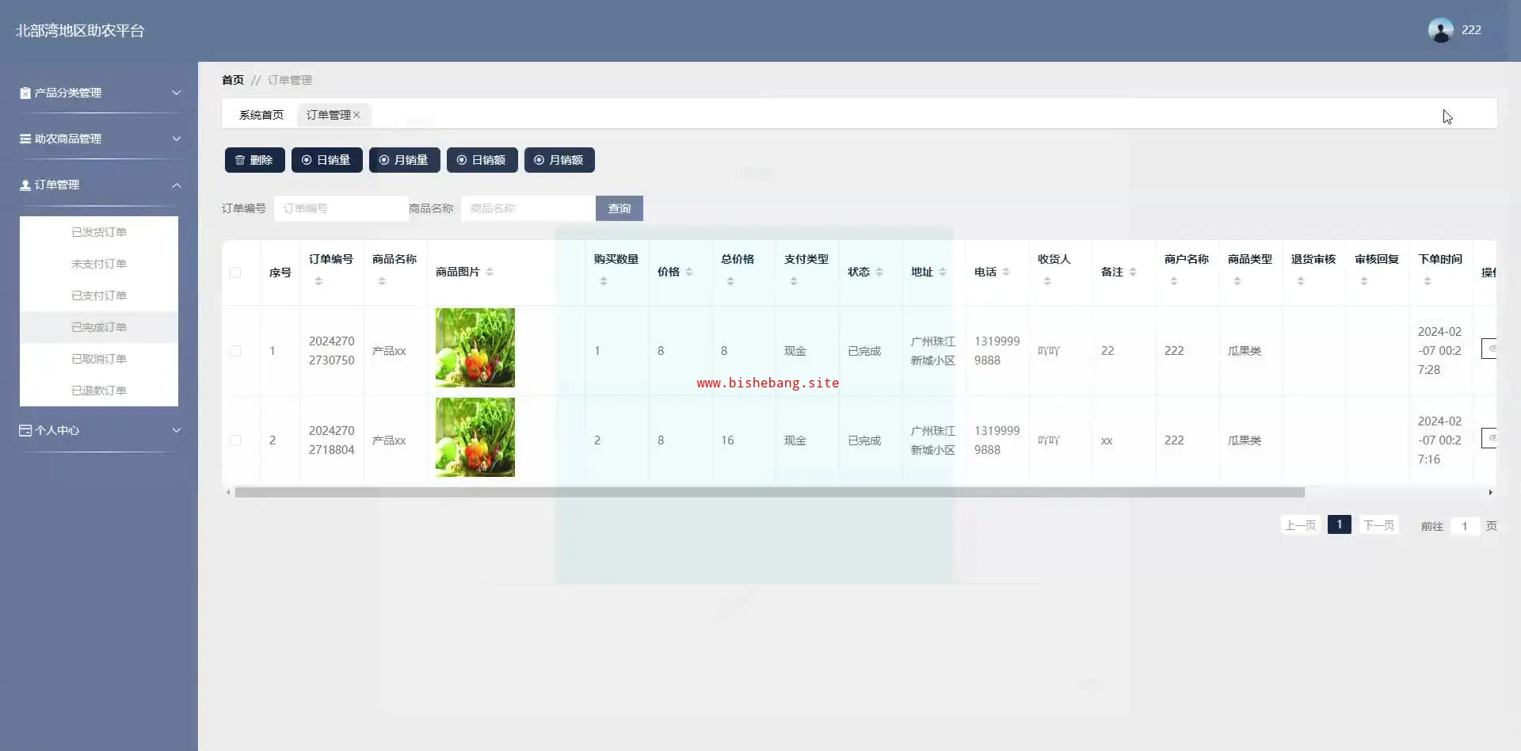The height and width of the screenshot is (751, 1521).
Task: Click 首页 in the breadcrumb
Action: [x=233, y=80]
